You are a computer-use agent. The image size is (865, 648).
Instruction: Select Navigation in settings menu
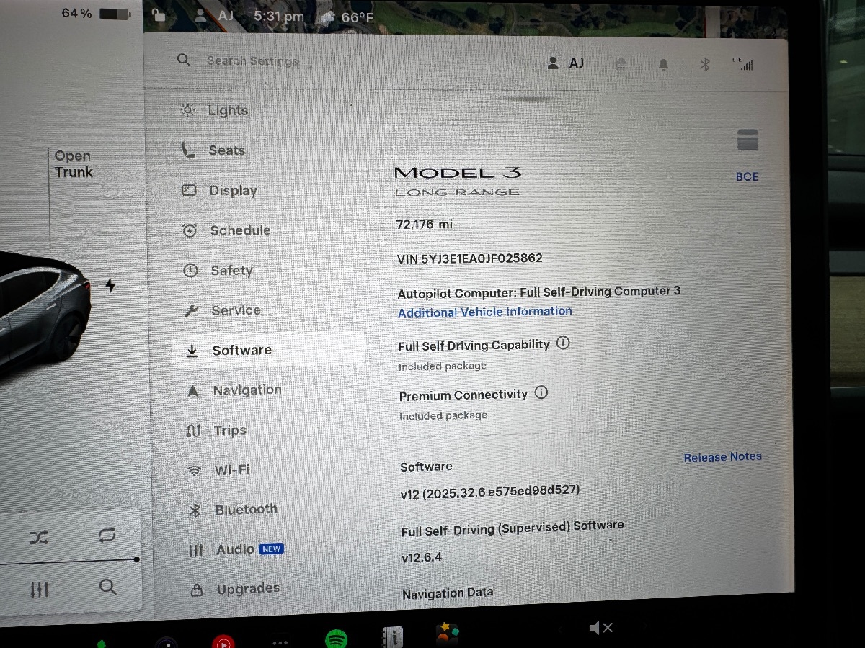point(247,390)
